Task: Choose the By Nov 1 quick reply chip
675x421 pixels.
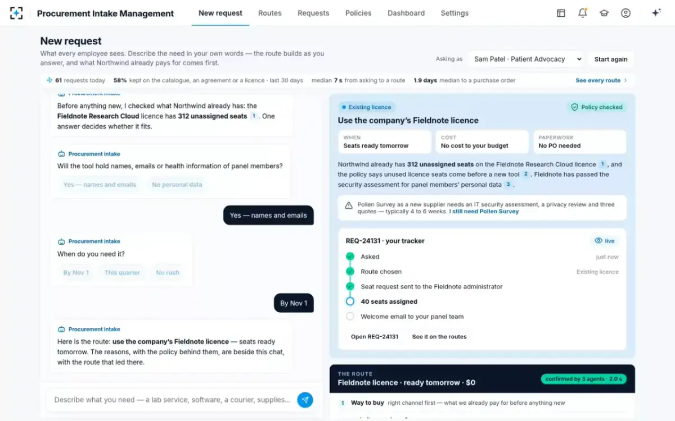Action: pyautogui.click(x=76, y=273)
